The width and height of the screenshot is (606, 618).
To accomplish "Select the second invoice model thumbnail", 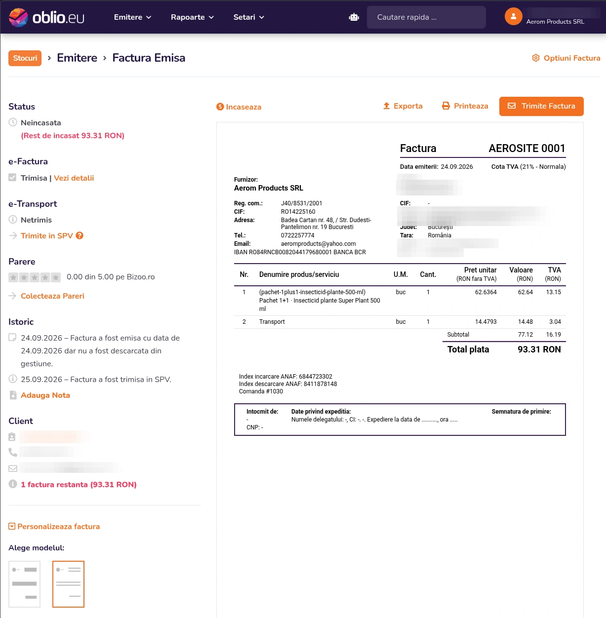I will click(x=68, y=584).
